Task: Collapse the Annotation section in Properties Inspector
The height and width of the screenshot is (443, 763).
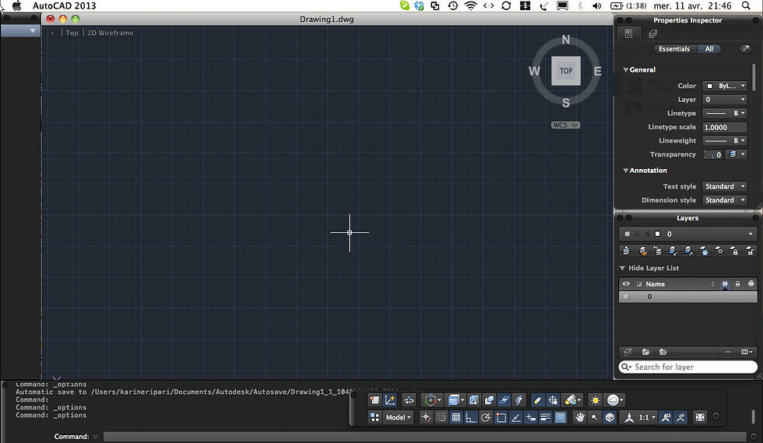Action: pos(626,171)
